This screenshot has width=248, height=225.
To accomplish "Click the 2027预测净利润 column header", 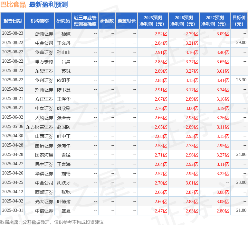I will tap(215, 21).
